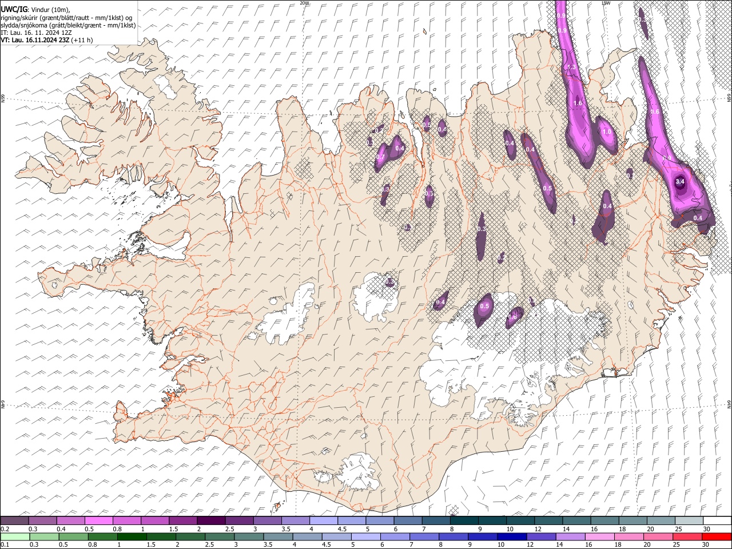This screenshot has width=732, height=549.
Task: Click the light green swatch labeled 0.3
Action: tap(44, 537)
